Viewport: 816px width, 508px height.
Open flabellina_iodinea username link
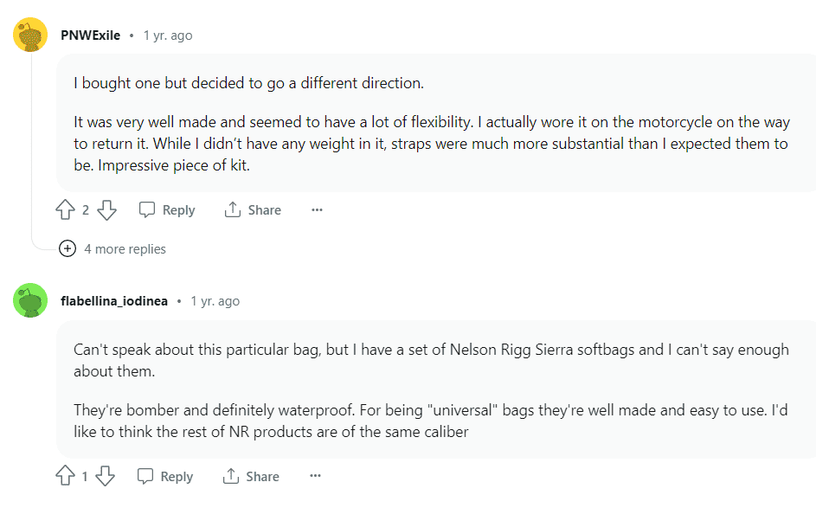114,301
